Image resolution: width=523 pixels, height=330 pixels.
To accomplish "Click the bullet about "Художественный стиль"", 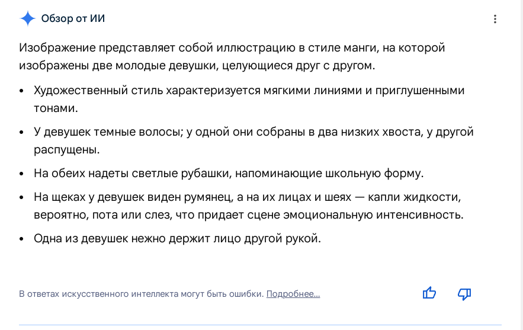I will tap(249, 91).
